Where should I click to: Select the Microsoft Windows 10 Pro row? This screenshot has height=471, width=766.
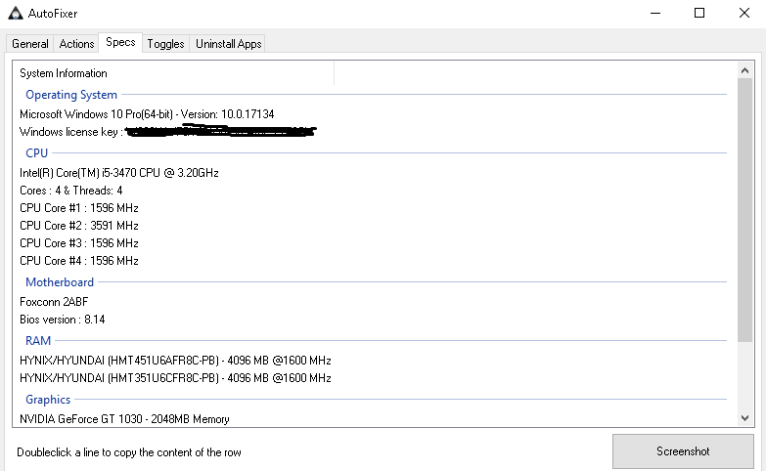147,114
